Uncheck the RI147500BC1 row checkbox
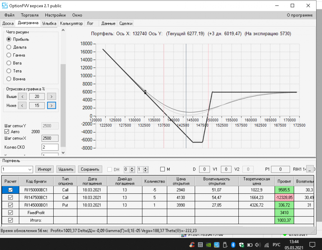Screen dimensions: 322x250 (10, 197)
